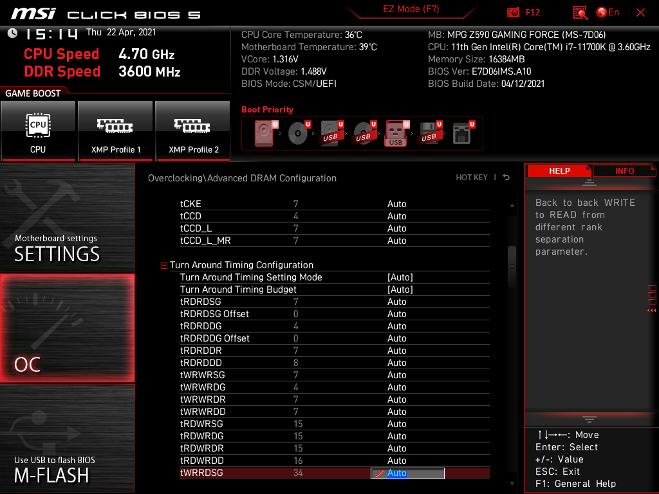Select the tWRWRDD Auto value
This screenshot has width=659, height=494.
pos(396,412)
